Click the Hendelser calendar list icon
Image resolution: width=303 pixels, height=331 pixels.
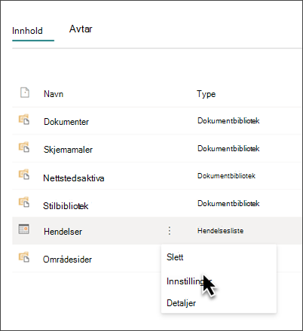point(24,229)
